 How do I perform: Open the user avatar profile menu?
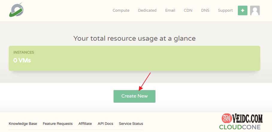coord(255,10)
